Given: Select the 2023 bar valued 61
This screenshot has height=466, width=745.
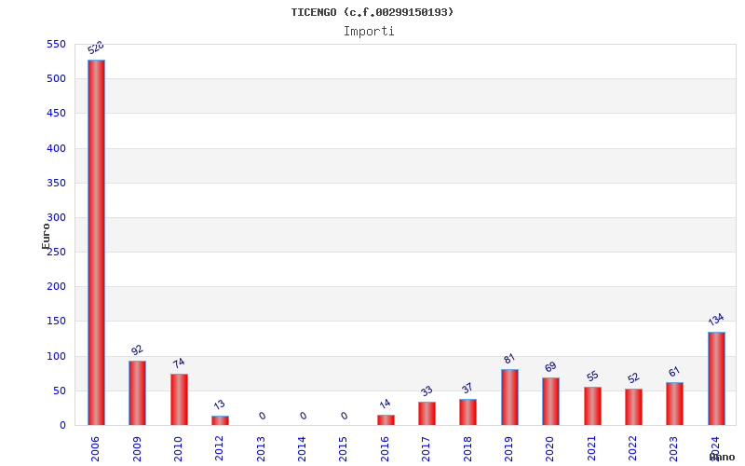Looking at the screenshot, I should coord(674,404).
